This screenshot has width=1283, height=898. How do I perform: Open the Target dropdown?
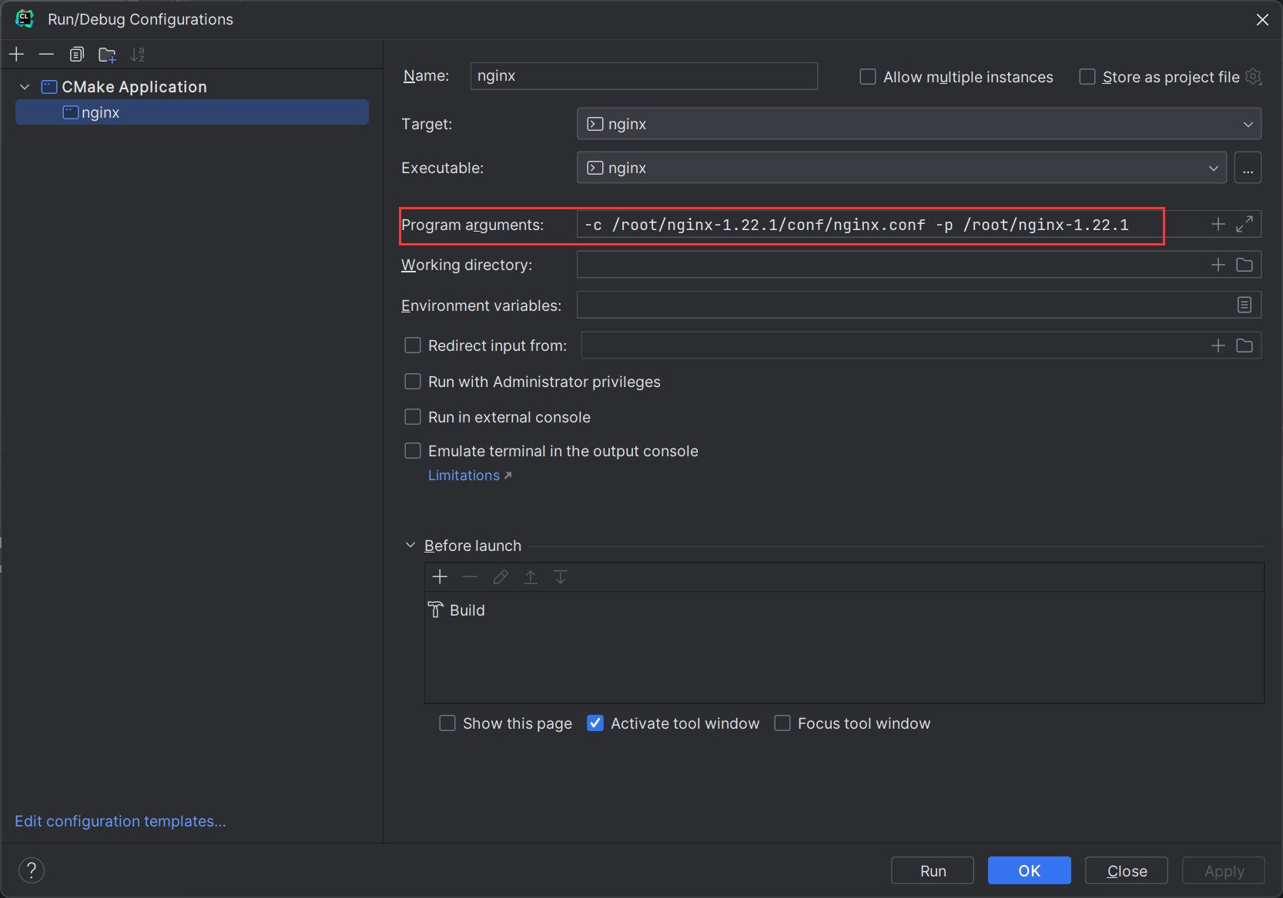tap(919, 124)
